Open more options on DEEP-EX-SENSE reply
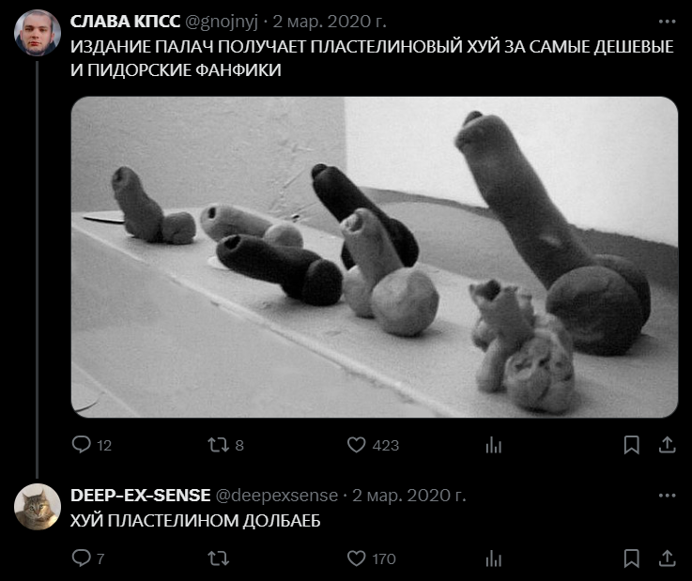 click(667, 496)
